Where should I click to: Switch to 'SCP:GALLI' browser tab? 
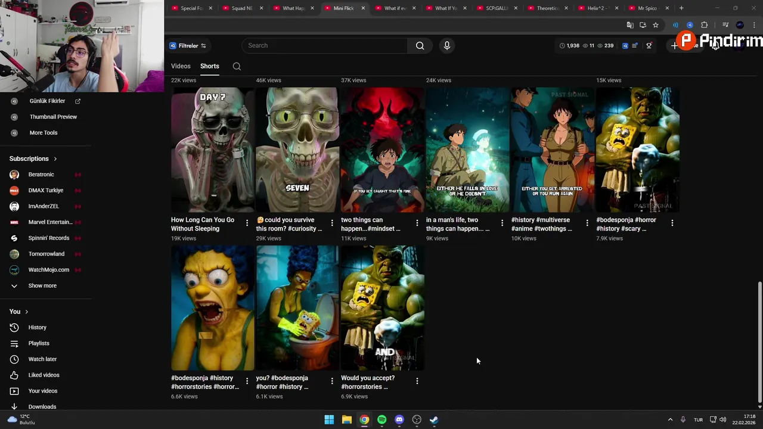[497, 8]
